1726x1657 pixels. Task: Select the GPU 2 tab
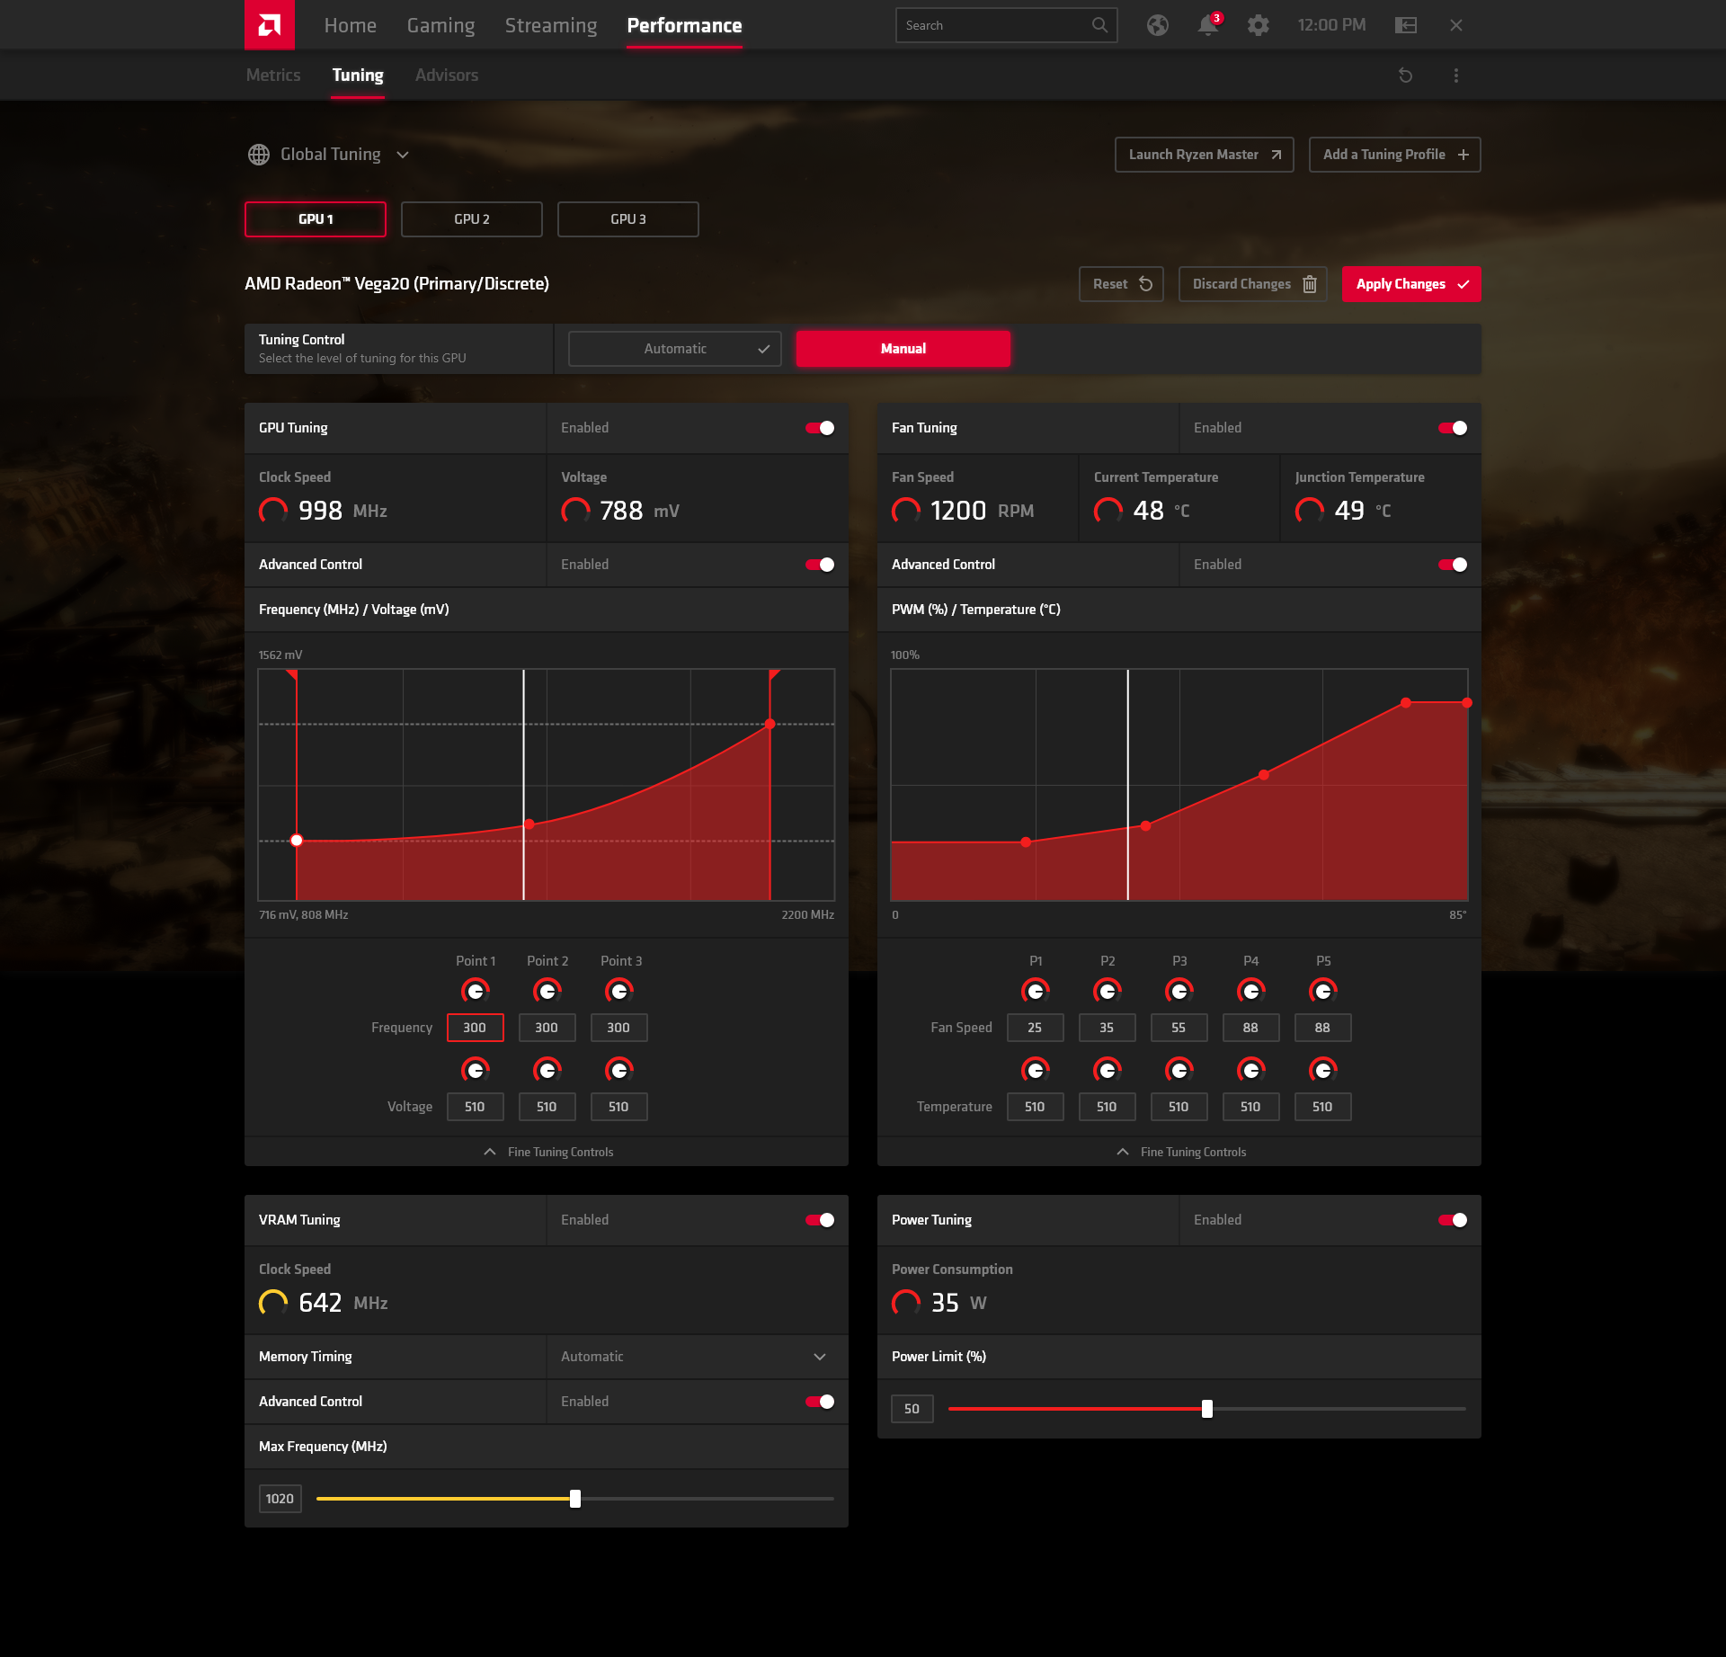tap(472, 218)
